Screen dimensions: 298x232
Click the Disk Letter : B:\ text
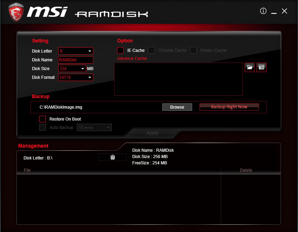coord(38,158)
